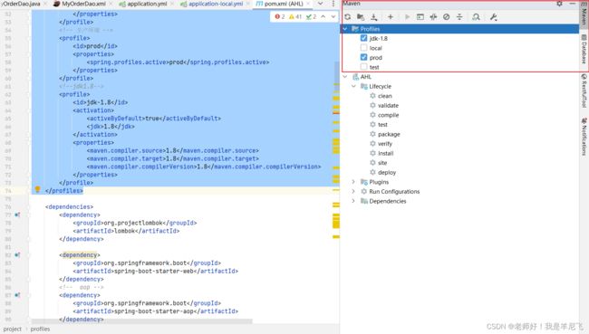589x334 pixels.
Task: Select the site lifecycle goal
Action: [382, 163]
